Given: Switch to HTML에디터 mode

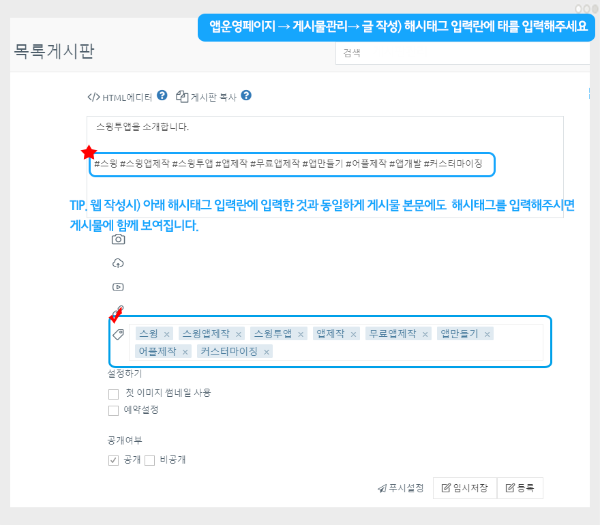Looking at the screenshot, I should click(120, 97).
